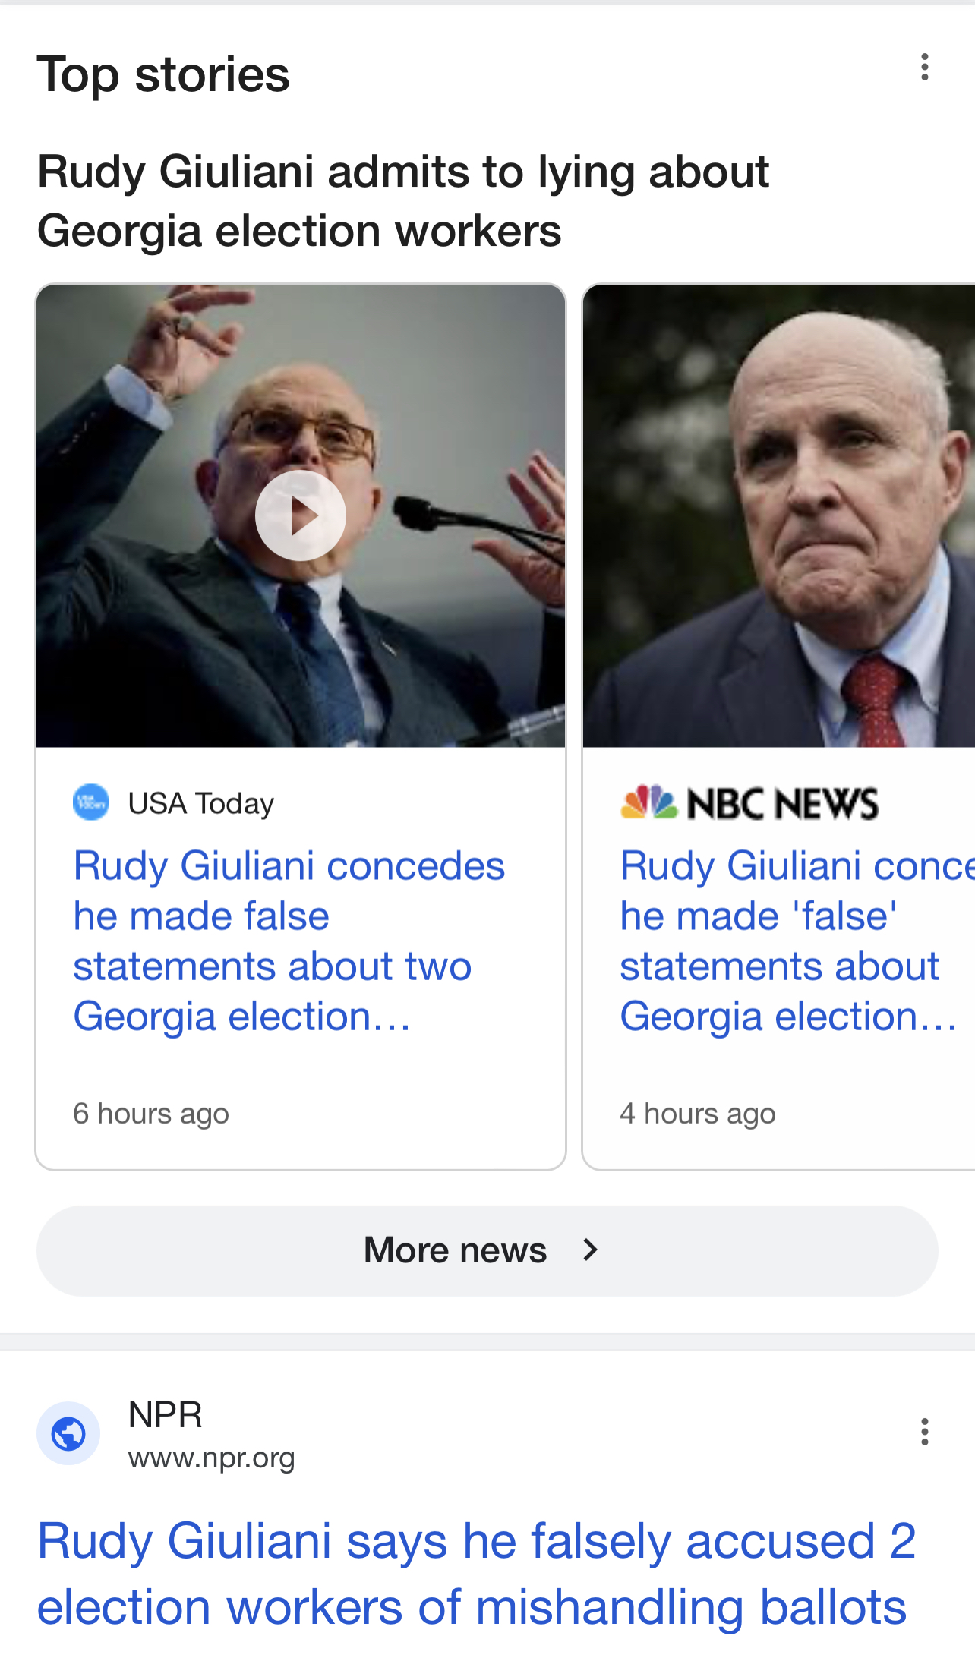Image resolution: width=975 pixels, height=1658 pixels.
Task: Open the Top stories three-dot menu
Action: click(924, 68)
